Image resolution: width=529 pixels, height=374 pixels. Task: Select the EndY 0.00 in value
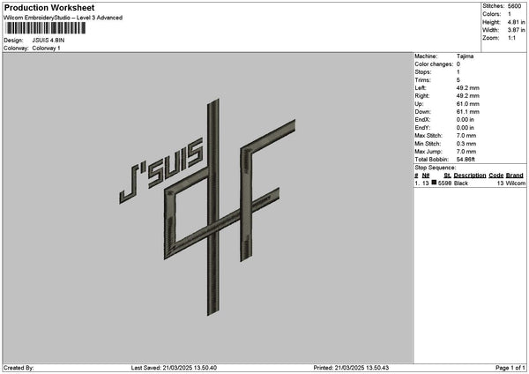click(466, 128)
